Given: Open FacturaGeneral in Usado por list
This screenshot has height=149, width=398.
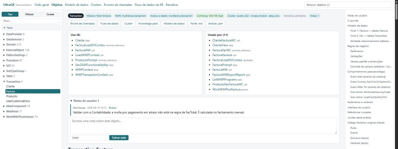Looking at the screenshot, I should point(222,55).
